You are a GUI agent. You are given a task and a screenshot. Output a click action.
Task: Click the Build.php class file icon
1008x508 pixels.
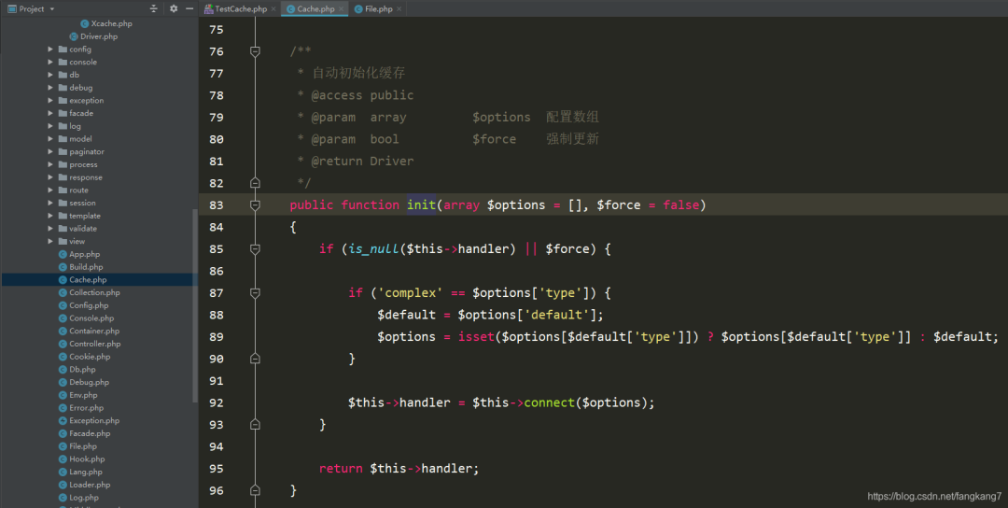pyautogui.click(x=63, y=267)
